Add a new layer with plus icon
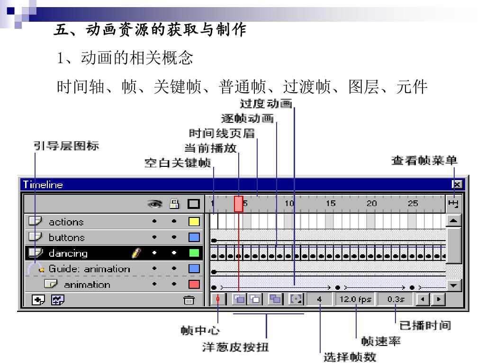The height and width of the screenshot is (363, 485). tap(38, 300)
